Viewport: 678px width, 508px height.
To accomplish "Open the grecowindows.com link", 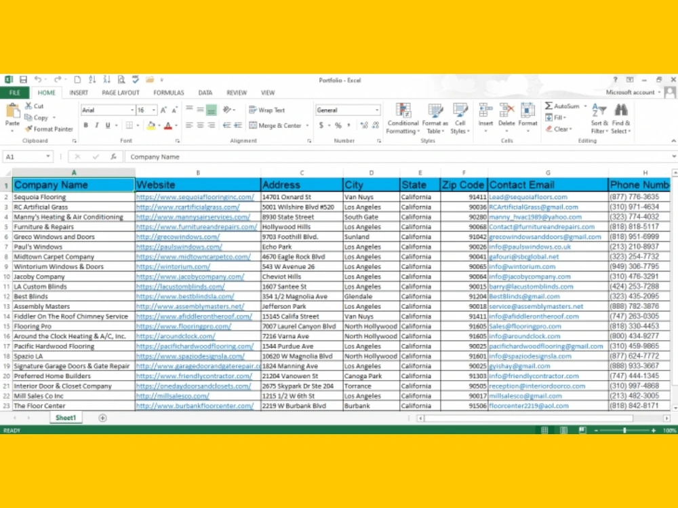I will click(x=178, y=236).
